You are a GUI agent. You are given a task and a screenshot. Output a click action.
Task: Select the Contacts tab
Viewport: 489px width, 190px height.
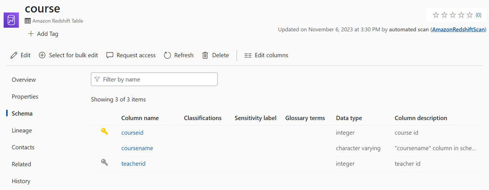[23, 147]
